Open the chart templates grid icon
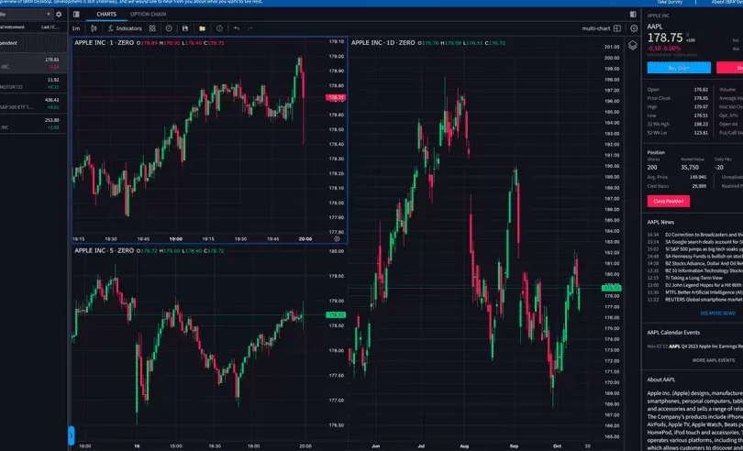Image resolution: width=743 pixels, height=451 pixels. click(152, 28)
